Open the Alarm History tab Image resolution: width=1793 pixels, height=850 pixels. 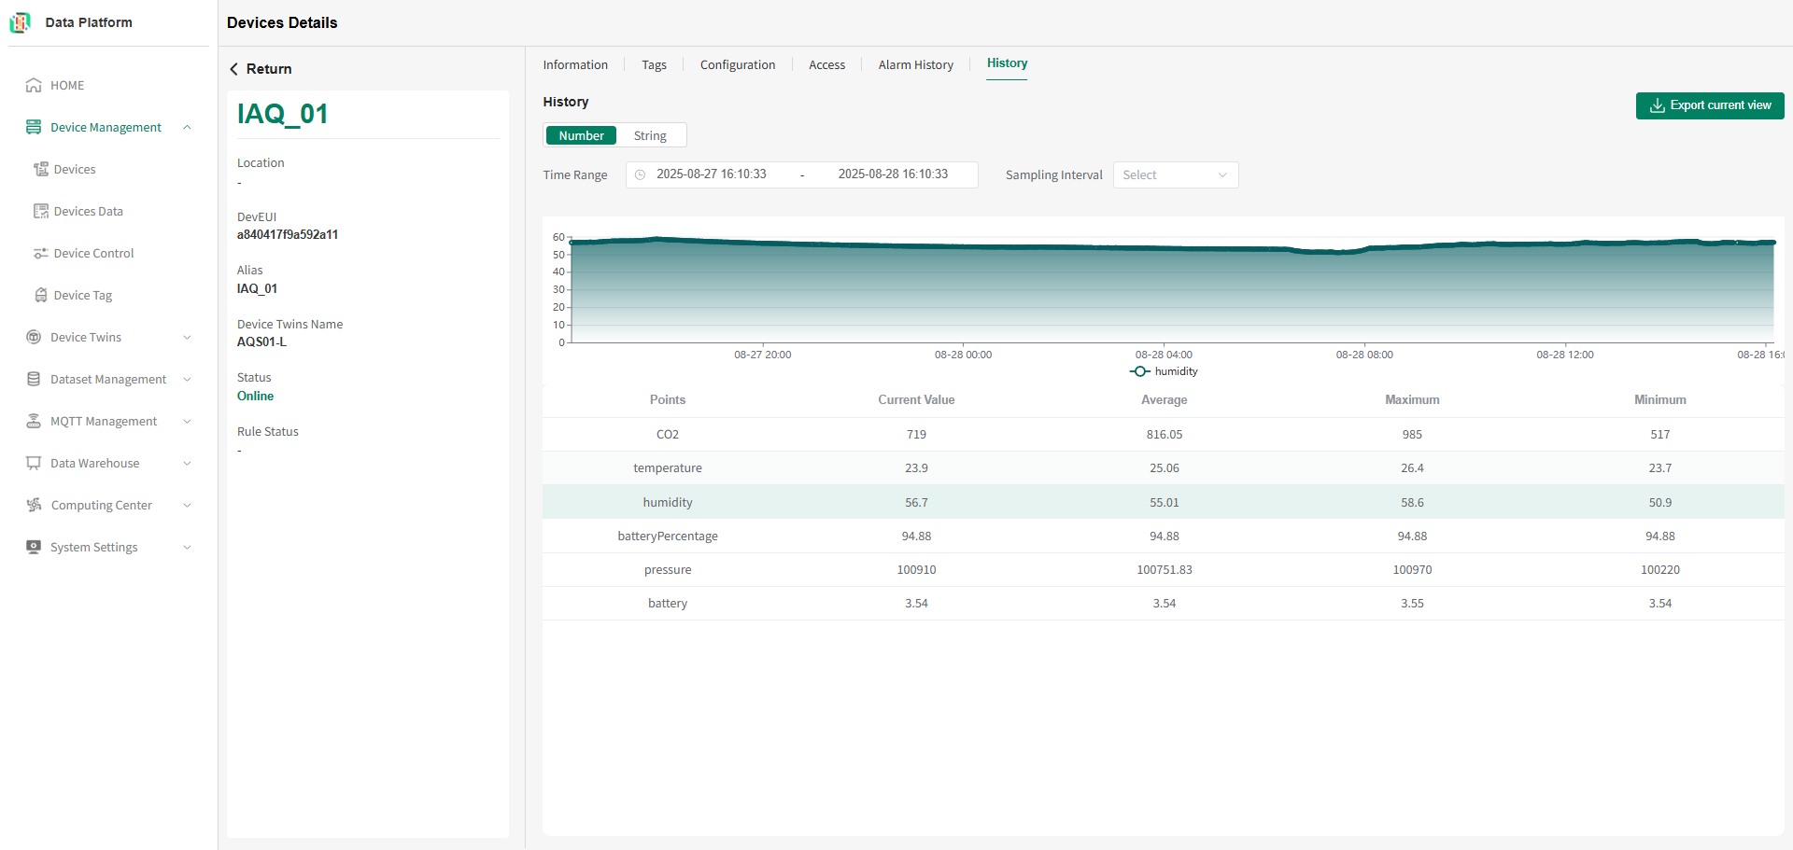pyautogui.click(x=915, y=64)
